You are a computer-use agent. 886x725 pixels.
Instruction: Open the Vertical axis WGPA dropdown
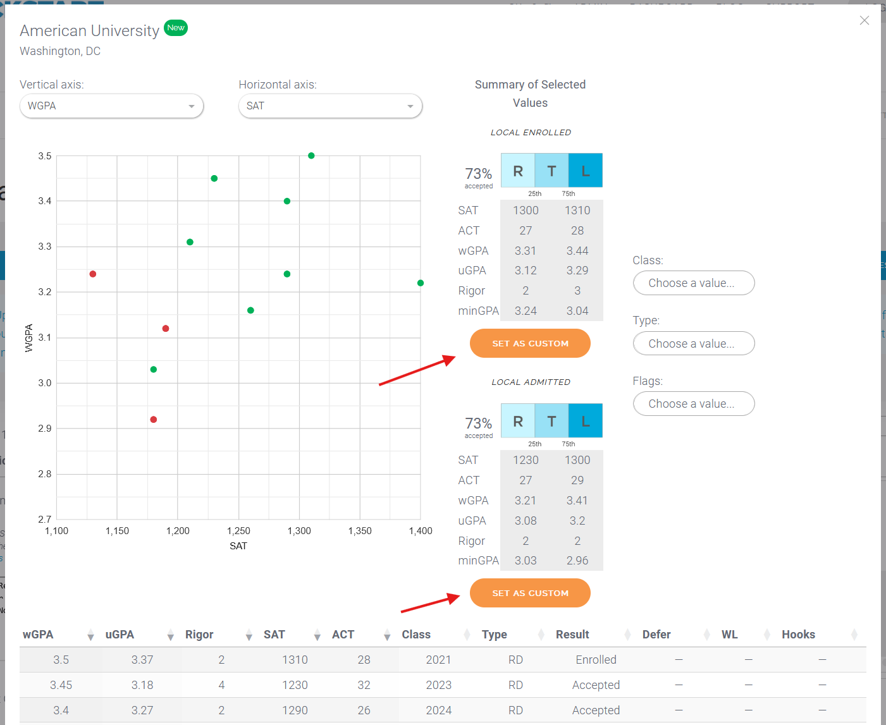pos(111,106)
